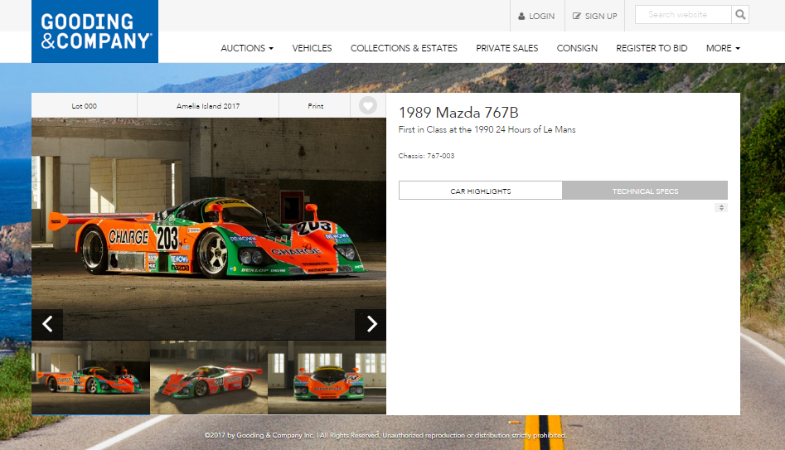Click the small scroll stepper under the tabs
Image resolution: width=785 pixels, height=450 pixels.
(721, 208)
